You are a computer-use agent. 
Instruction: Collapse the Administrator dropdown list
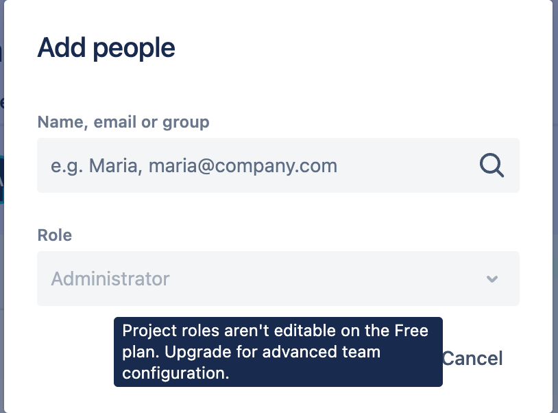click(x=491, y=279)
